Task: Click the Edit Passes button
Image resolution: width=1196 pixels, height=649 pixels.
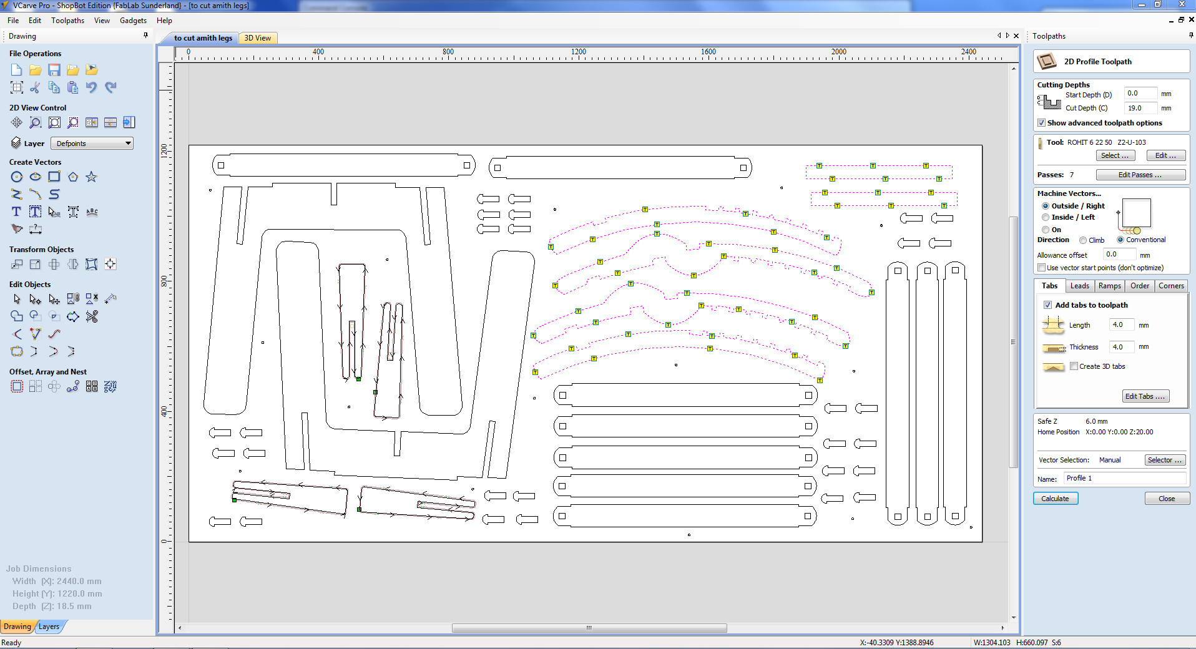Action: coord(1140,175)
